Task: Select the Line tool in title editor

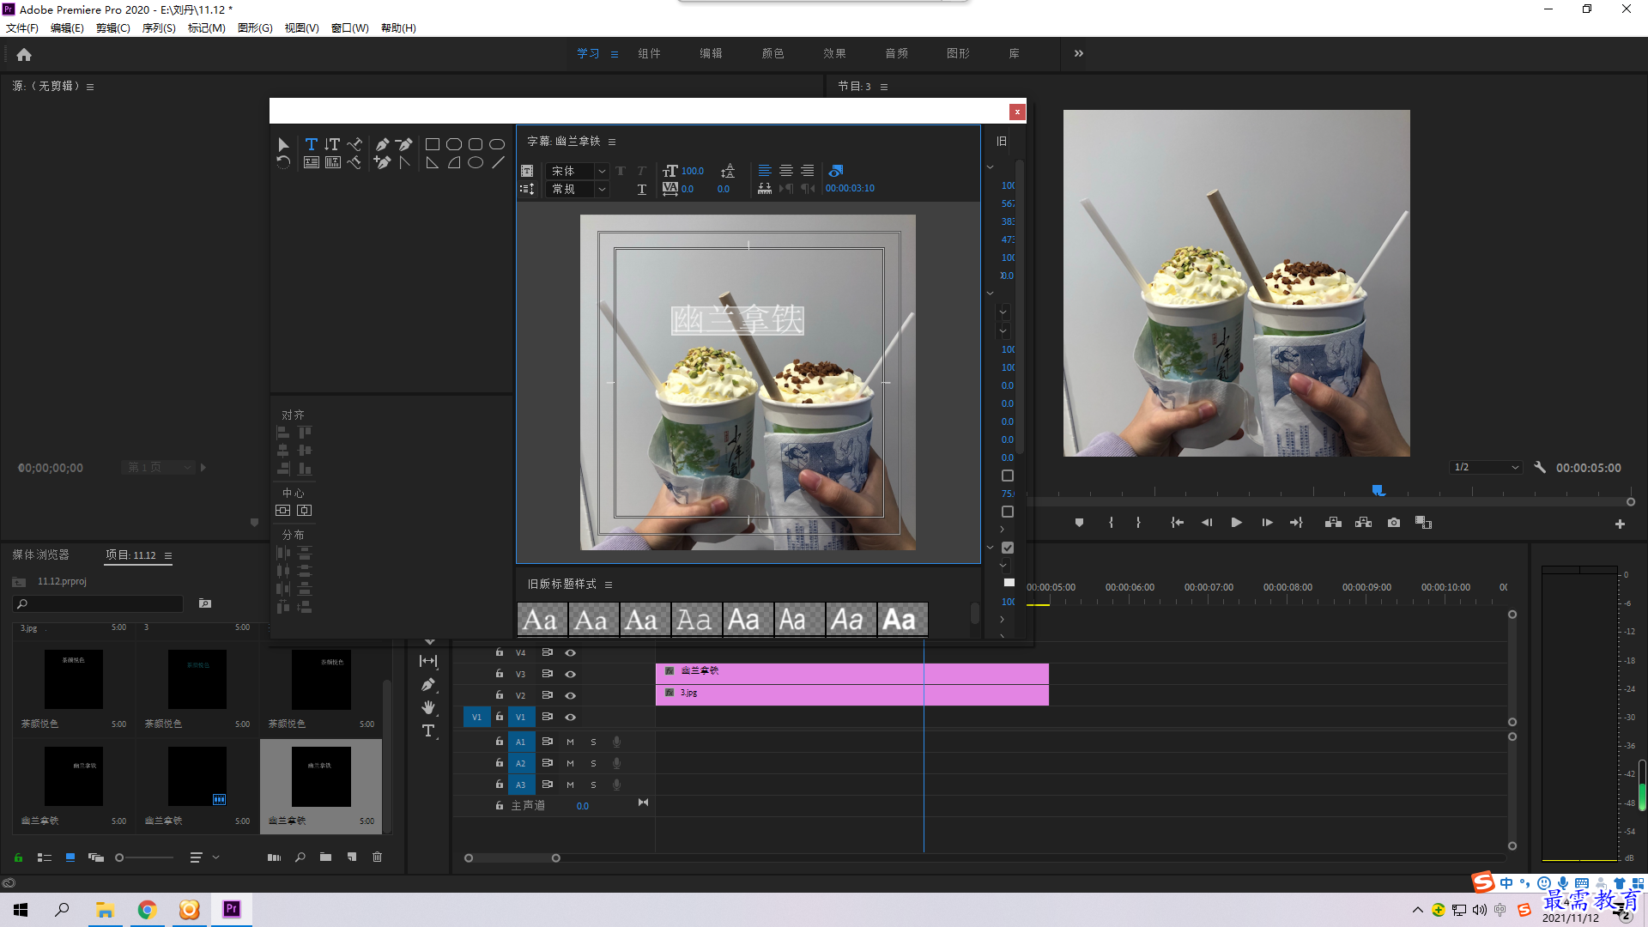Action: (497, 162)
